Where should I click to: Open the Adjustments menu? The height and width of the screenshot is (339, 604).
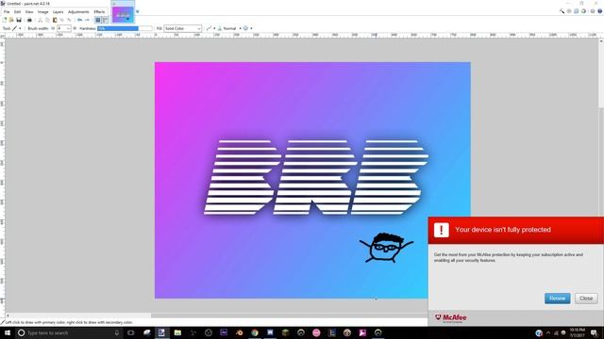click(78, 12)
